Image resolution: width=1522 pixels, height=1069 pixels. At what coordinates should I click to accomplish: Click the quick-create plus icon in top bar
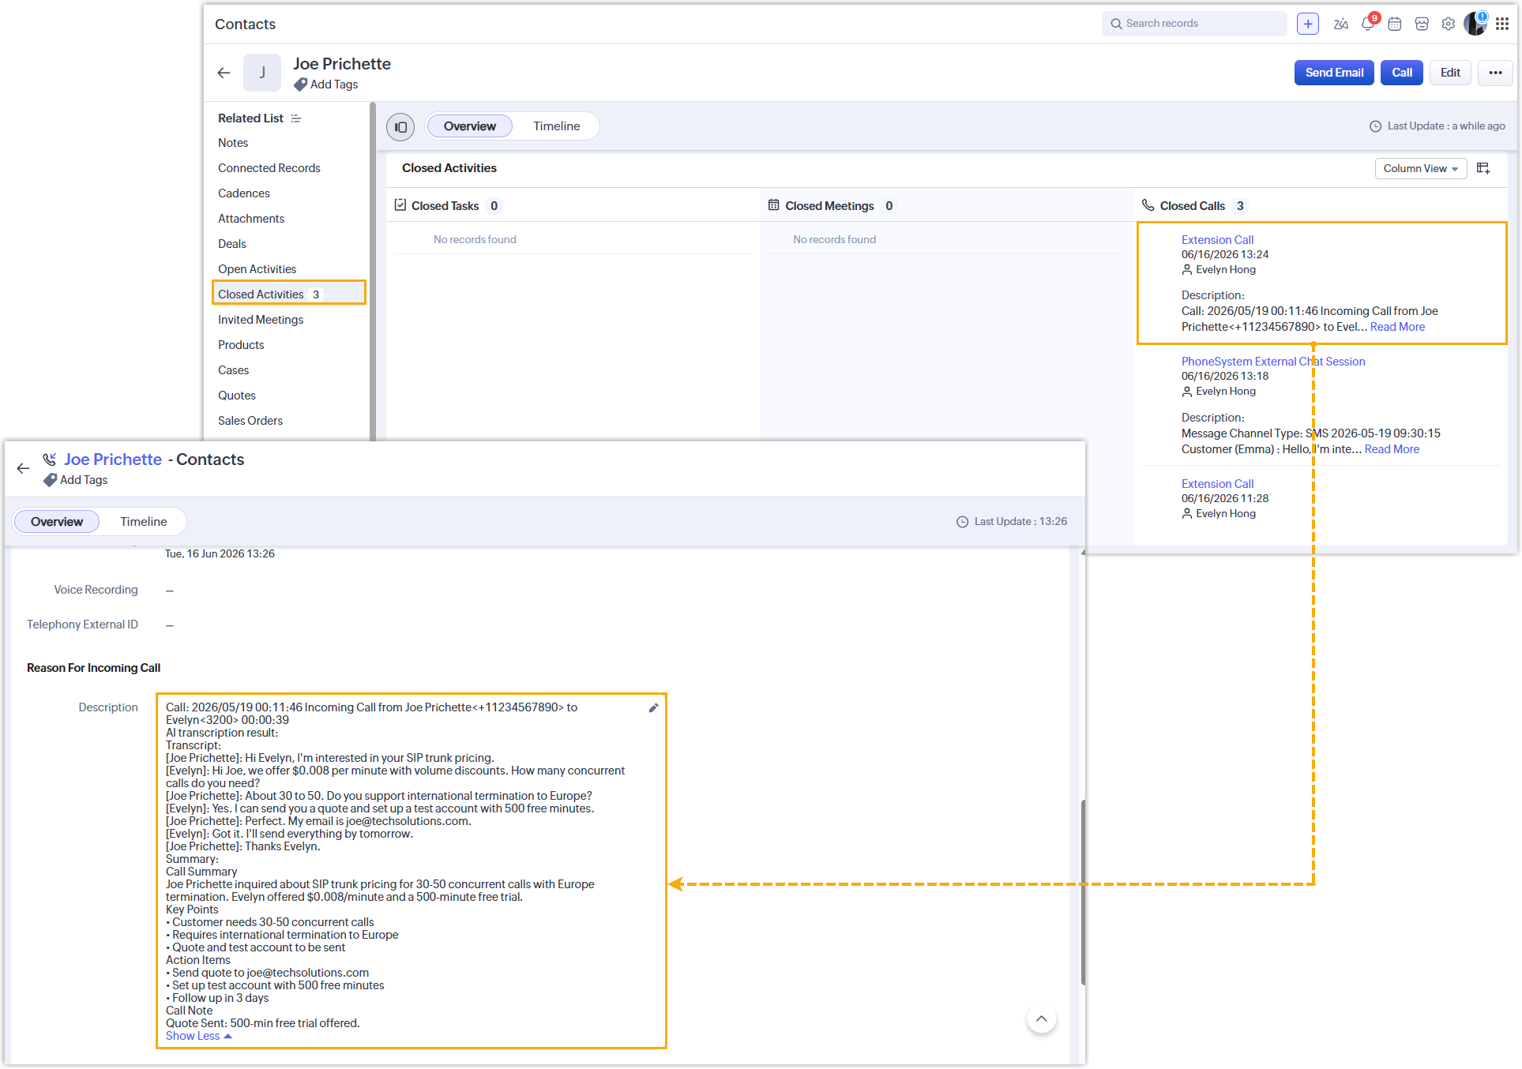point(1308,24)
